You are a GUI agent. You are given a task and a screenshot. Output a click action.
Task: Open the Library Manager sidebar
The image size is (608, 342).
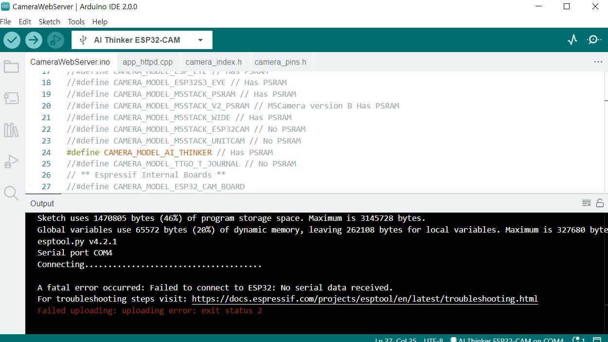pos(11,130)
